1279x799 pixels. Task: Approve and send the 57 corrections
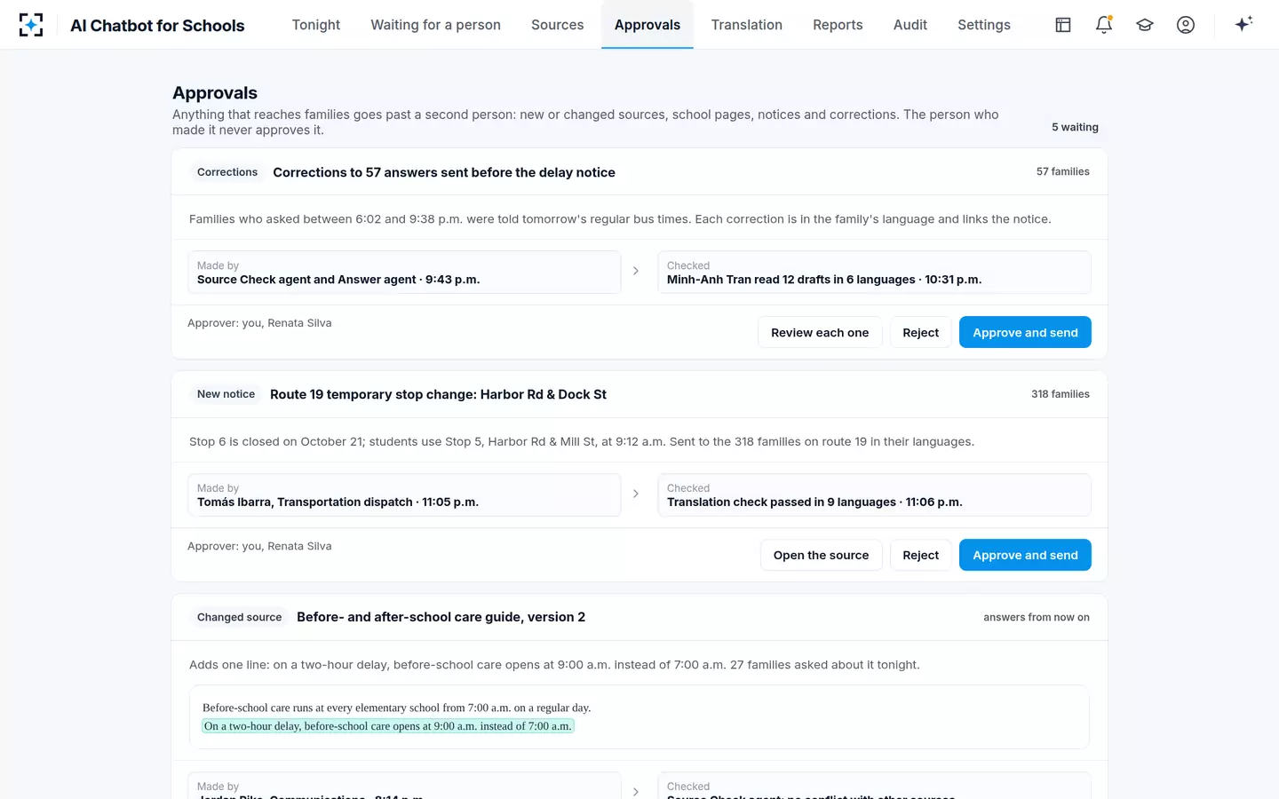click(1025, 332)
